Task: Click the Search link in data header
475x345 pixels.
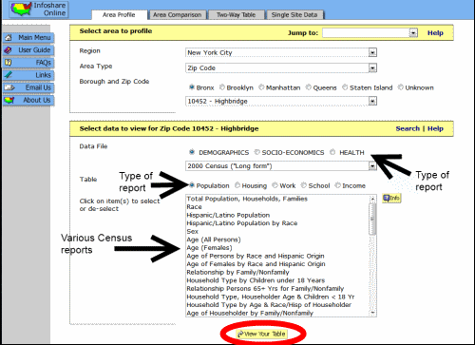Action: [408, 128]
